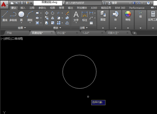Open the Insert (插入) ribbon tab
Image resolution: width=157 pixels, height=114 pixels.
coord(23,8)
